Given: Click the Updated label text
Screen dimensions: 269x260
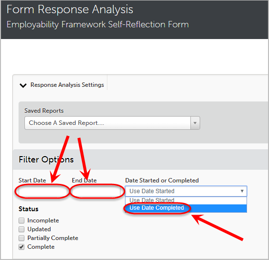Looking at the screenshot, I should pyautogui.click(x=39, y=229).
